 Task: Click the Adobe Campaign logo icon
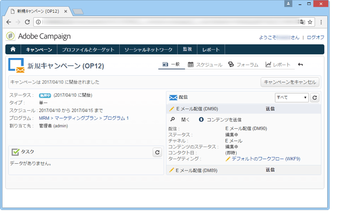[x=10, y=36]
